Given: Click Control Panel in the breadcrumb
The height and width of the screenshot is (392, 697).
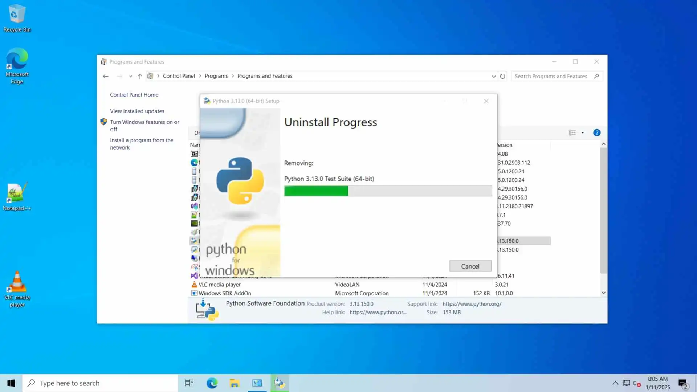Looking at the screenshot, I should click(x=179, y=76).
